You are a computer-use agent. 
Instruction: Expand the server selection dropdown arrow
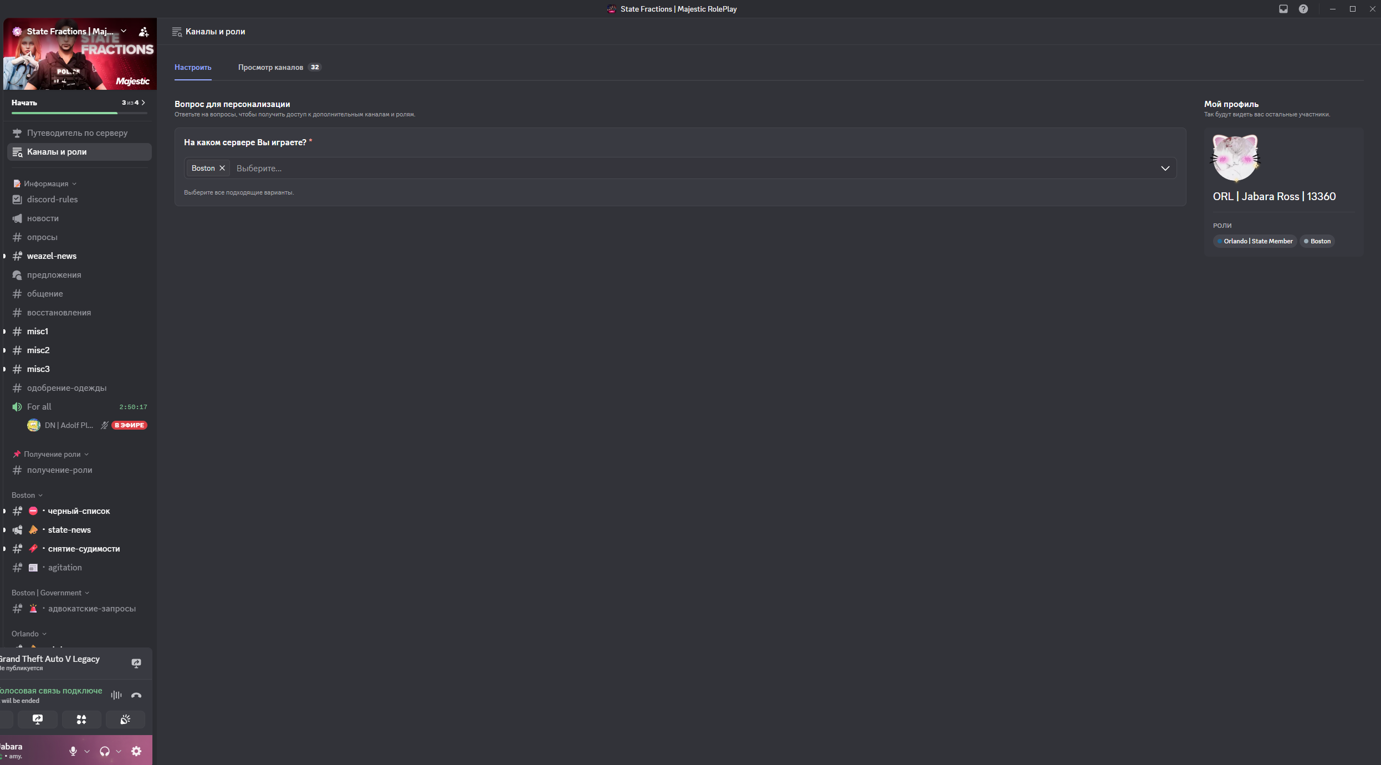pyautogui.click(x=1165, y=168)
